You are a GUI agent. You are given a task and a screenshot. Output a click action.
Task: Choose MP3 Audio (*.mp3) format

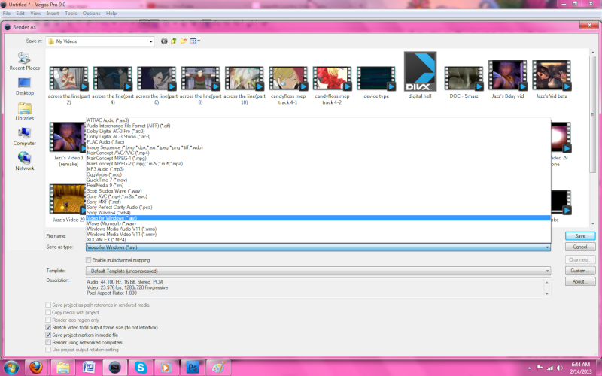pos(318,168)
